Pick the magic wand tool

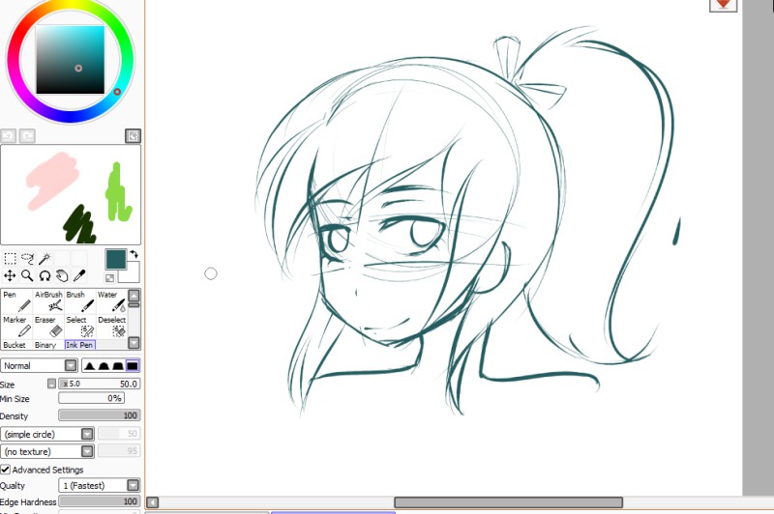[45, 258]
